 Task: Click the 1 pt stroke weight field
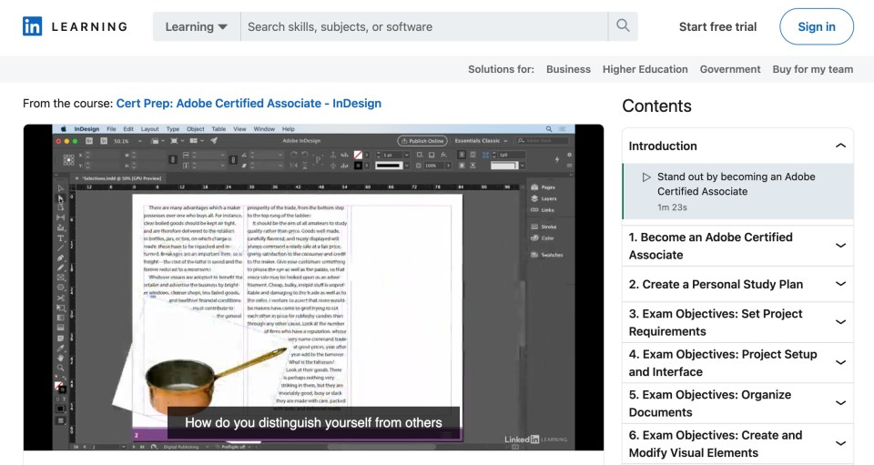392,155
